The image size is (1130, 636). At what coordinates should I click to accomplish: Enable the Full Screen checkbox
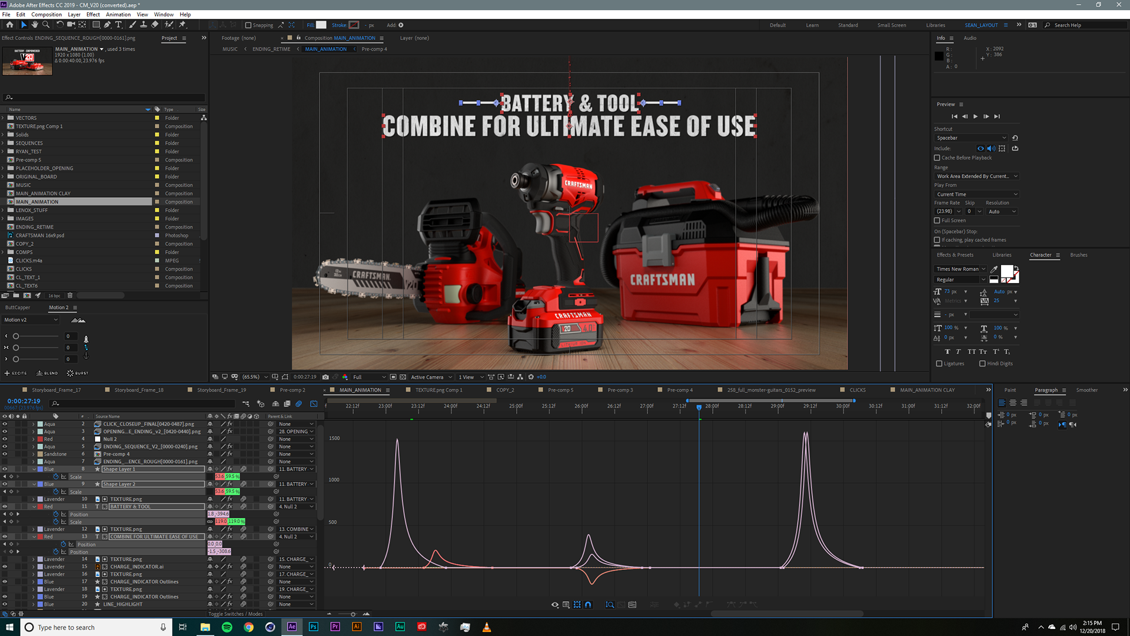[x=937, y=221]
